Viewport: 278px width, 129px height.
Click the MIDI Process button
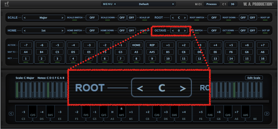(212, 4)
